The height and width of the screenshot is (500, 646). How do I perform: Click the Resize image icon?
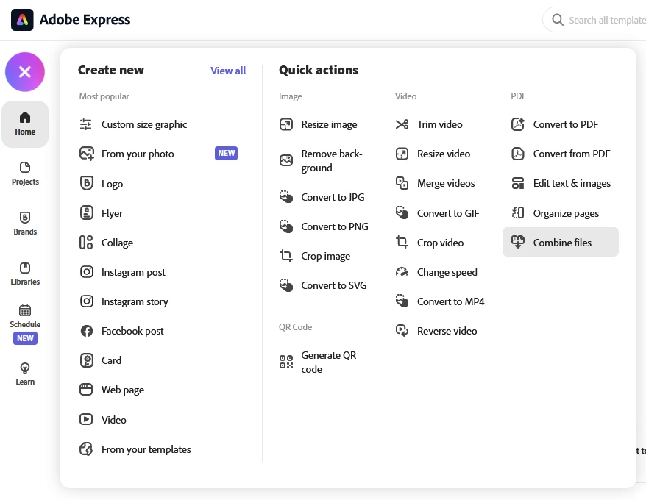coord(286,124)
